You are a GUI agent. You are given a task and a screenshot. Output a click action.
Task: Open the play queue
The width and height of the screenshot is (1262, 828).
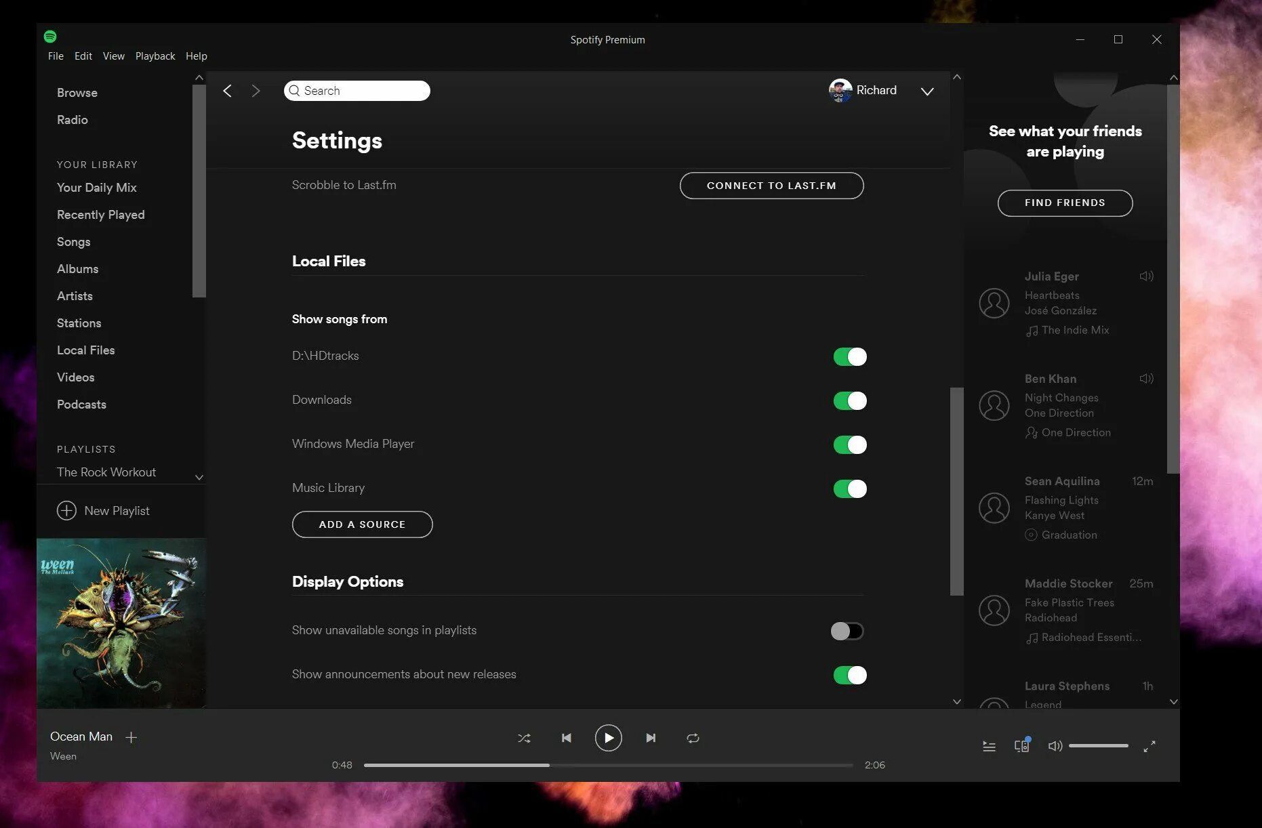click(x=989, y=746)
